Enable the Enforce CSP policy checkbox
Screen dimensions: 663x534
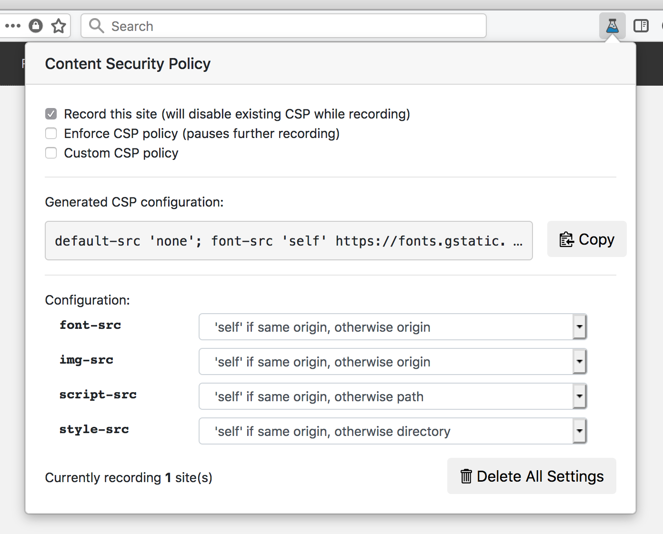51,133
